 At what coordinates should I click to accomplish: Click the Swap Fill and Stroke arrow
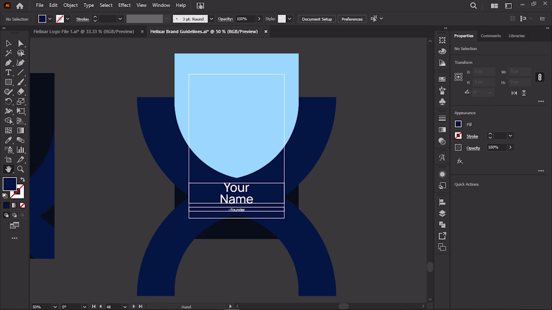(x=23, y=180)
